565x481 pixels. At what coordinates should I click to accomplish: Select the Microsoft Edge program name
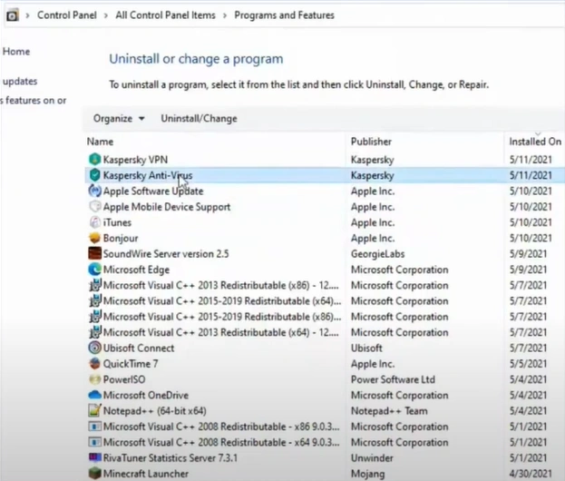136,270
